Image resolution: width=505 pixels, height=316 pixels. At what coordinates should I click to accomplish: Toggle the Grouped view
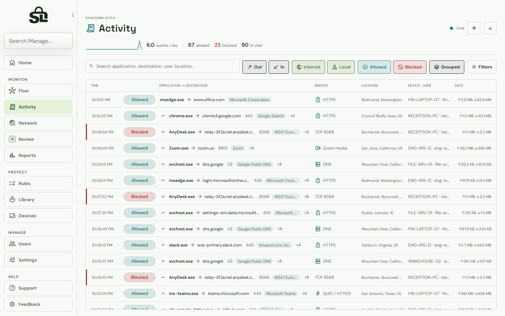click(447, 67)
